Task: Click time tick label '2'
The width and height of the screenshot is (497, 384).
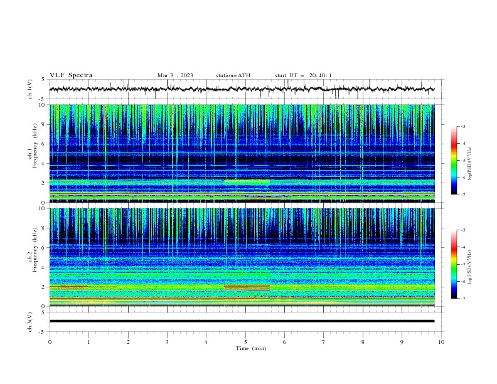Action: [x=128, y=342]
